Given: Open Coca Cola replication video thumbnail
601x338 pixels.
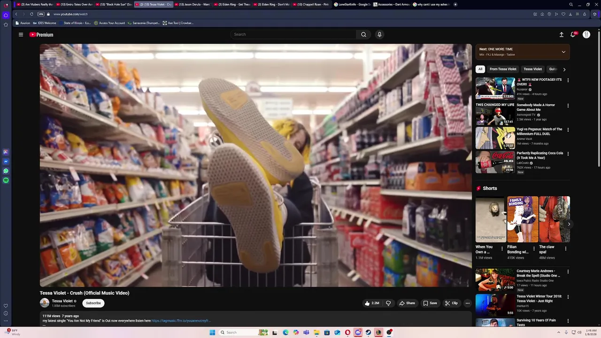Looking at the screenshot, I should (x=495, y=162).
